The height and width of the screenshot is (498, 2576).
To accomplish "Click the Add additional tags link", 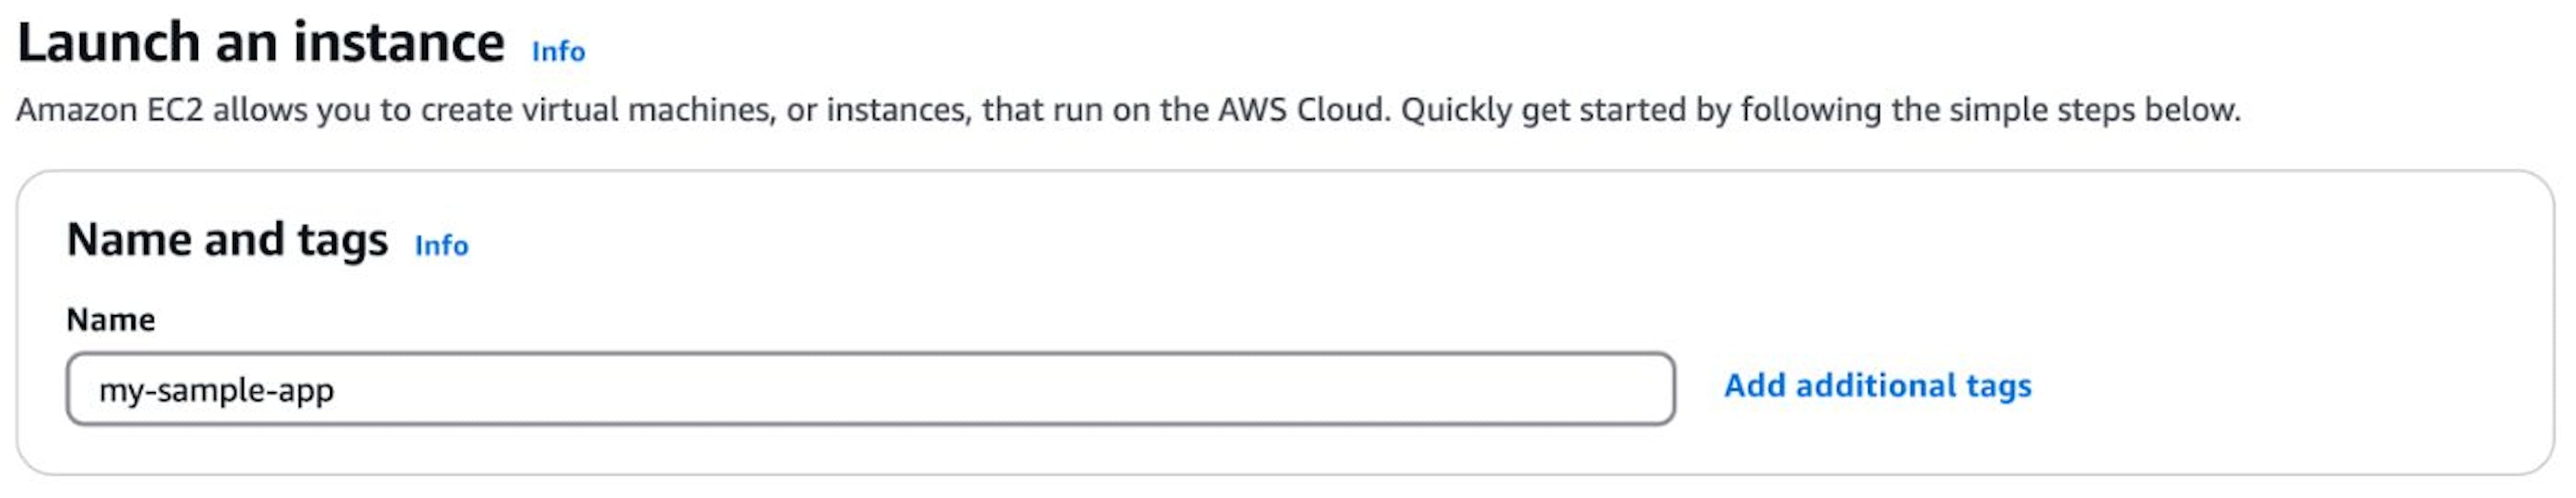I will click(x=1877, y=386).
